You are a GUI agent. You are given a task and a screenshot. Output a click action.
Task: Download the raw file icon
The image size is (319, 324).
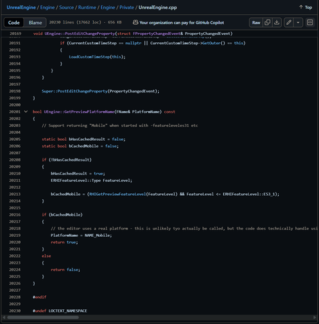tap(277, 22)
